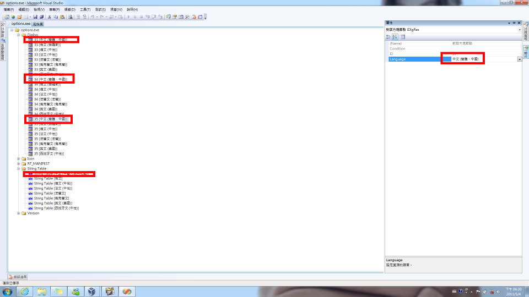Click the Add New Item toolbar icon
Screen dimensions: 529x297
coord(26,17)
